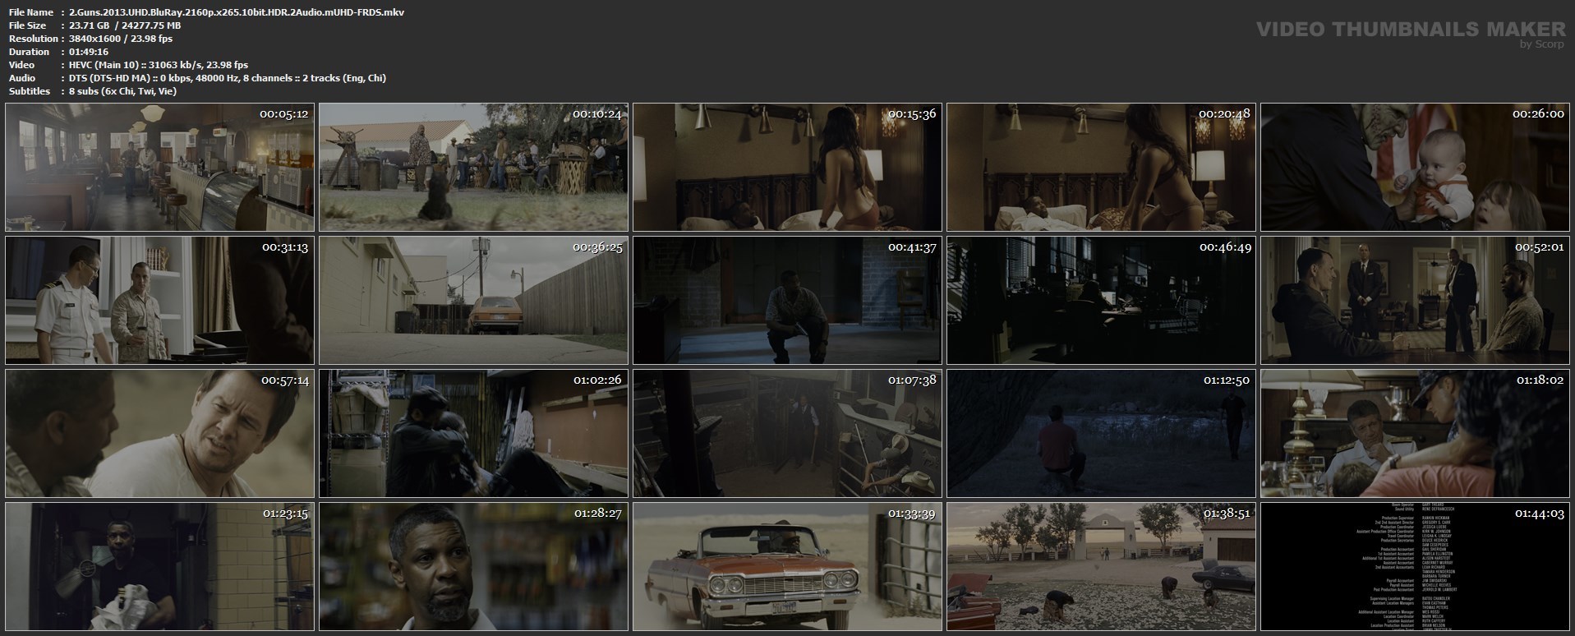The image size is (1575, 636).
Task: Open the thumbnail stamped 01:23:15
Action: (159, 566)
